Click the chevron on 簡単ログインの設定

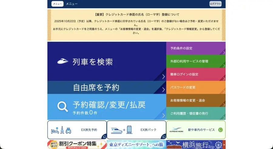[x=224, y=78]
